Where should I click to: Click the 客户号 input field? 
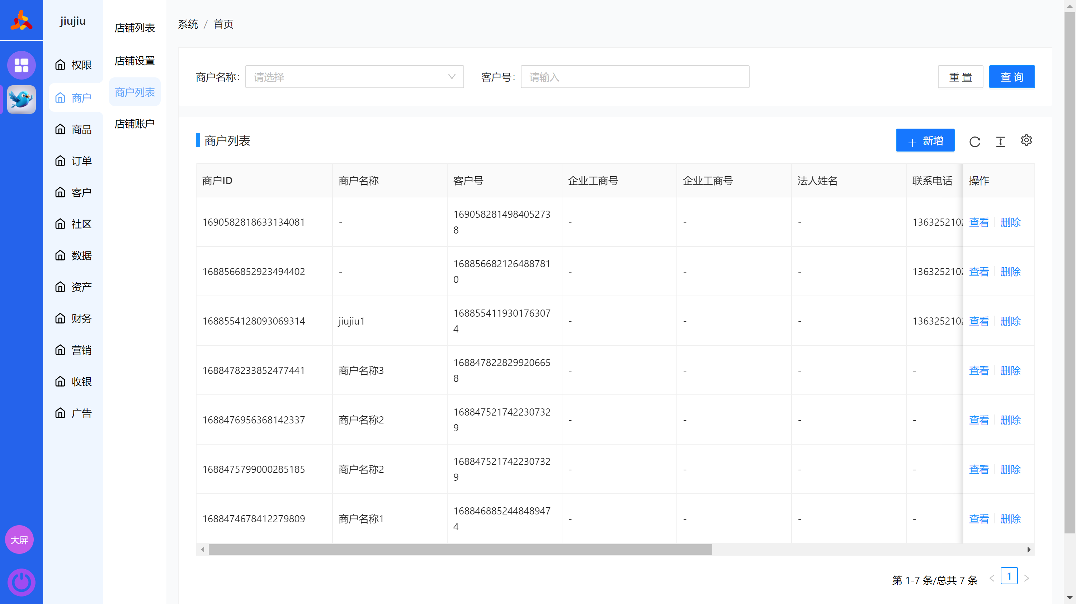pyautogui.click(x=635, y=77)
